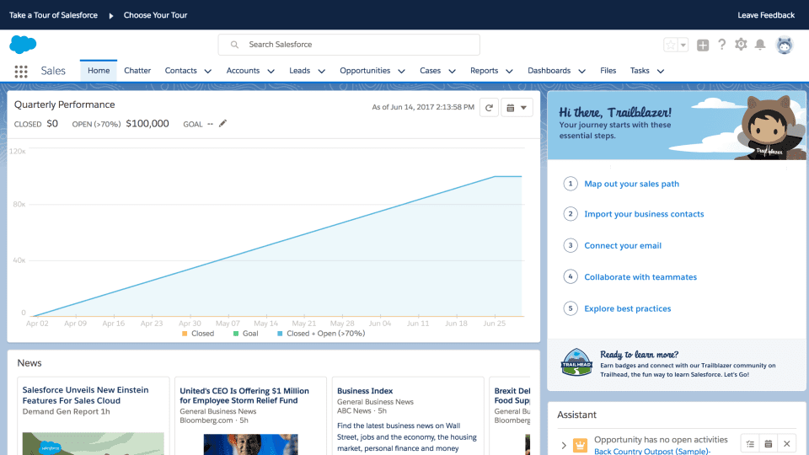Click the blue Closed + Open legend swatch

pyautogui.click(x=280, y=334)
